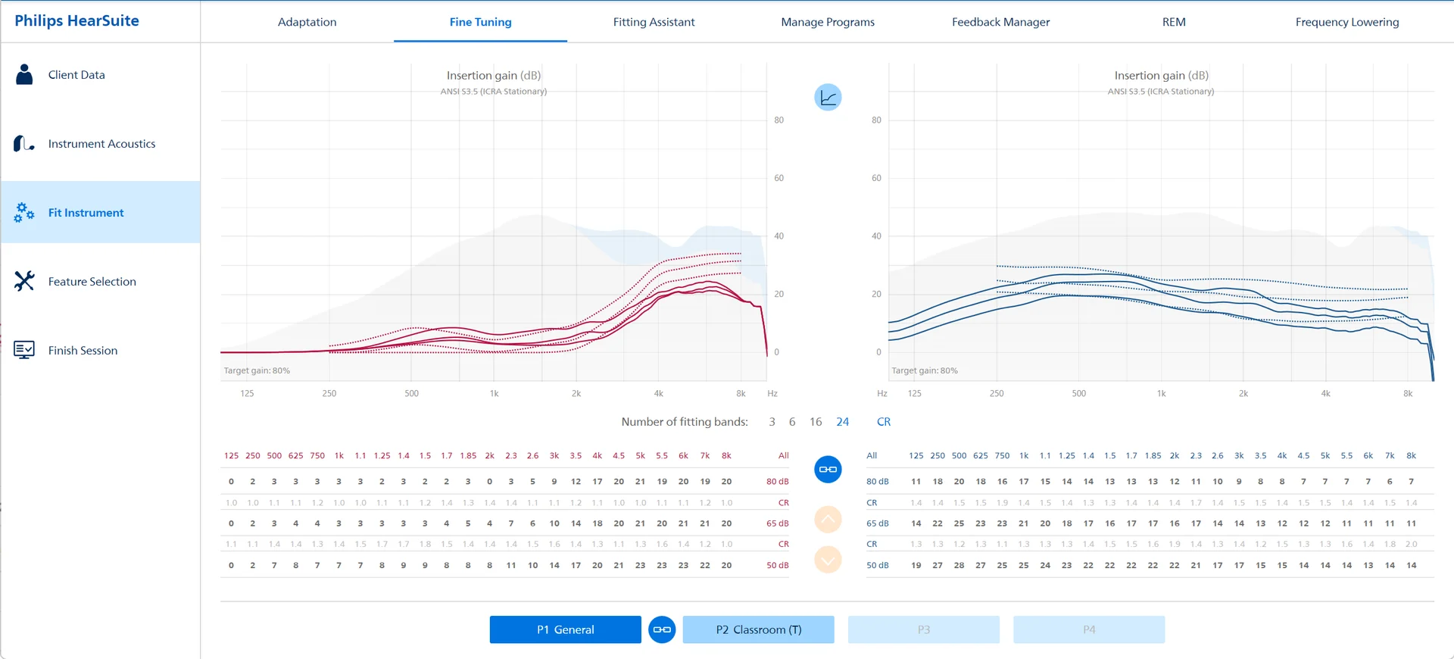This screenshot has width=1454, height=659.
Task: Select the Fit Instrument sidebar item
Action: [101, 212]
